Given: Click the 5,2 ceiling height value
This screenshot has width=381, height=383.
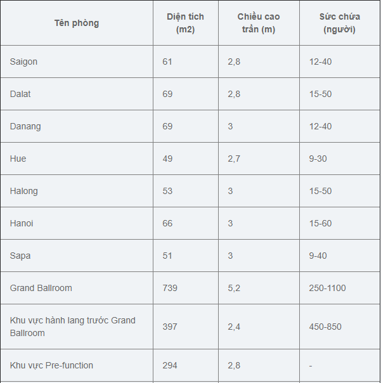Looking at the screenshot, I should click(234, 288).
